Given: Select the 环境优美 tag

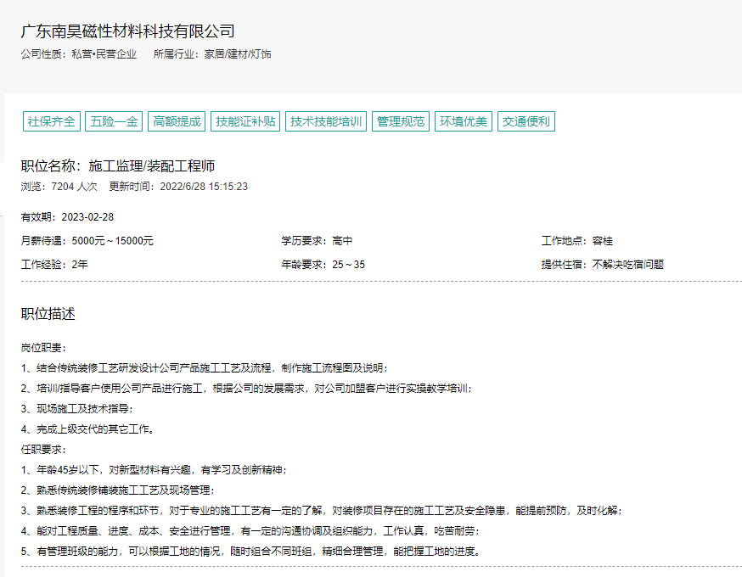Looking at the screenshot, I should point(464,121).
